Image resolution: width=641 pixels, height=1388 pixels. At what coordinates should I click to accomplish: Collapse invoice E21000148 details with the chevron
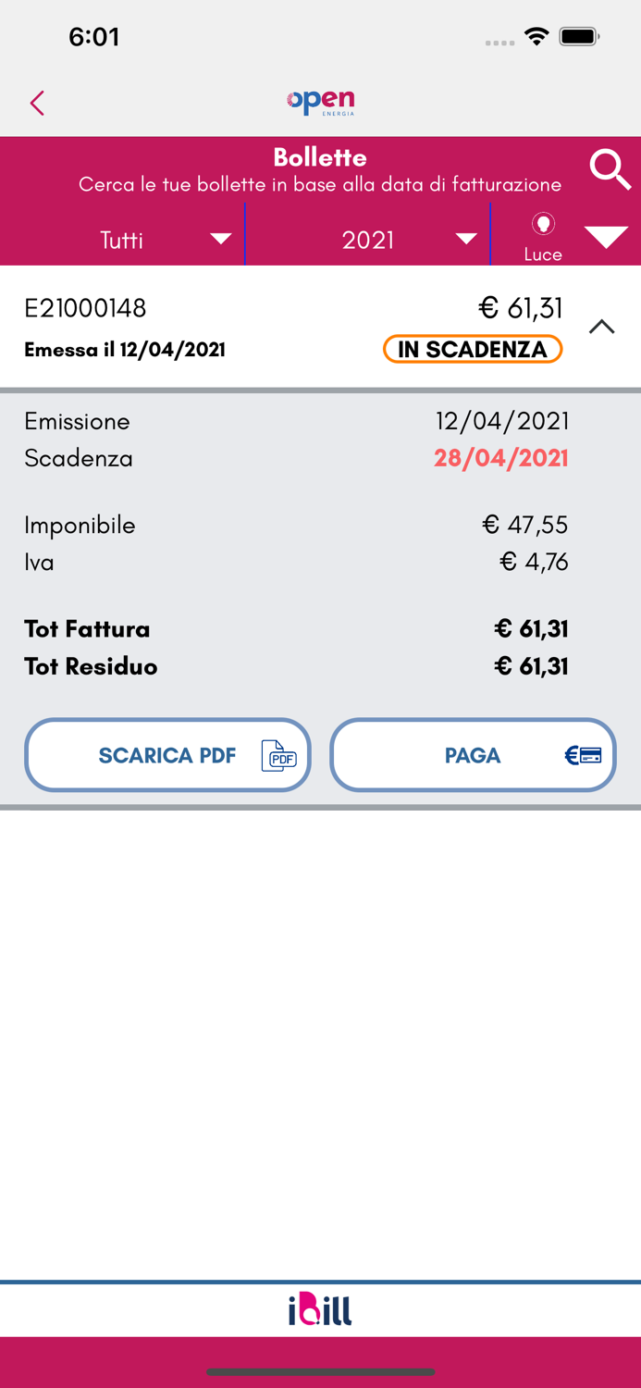pyautogui.click(x=602, y=327)
